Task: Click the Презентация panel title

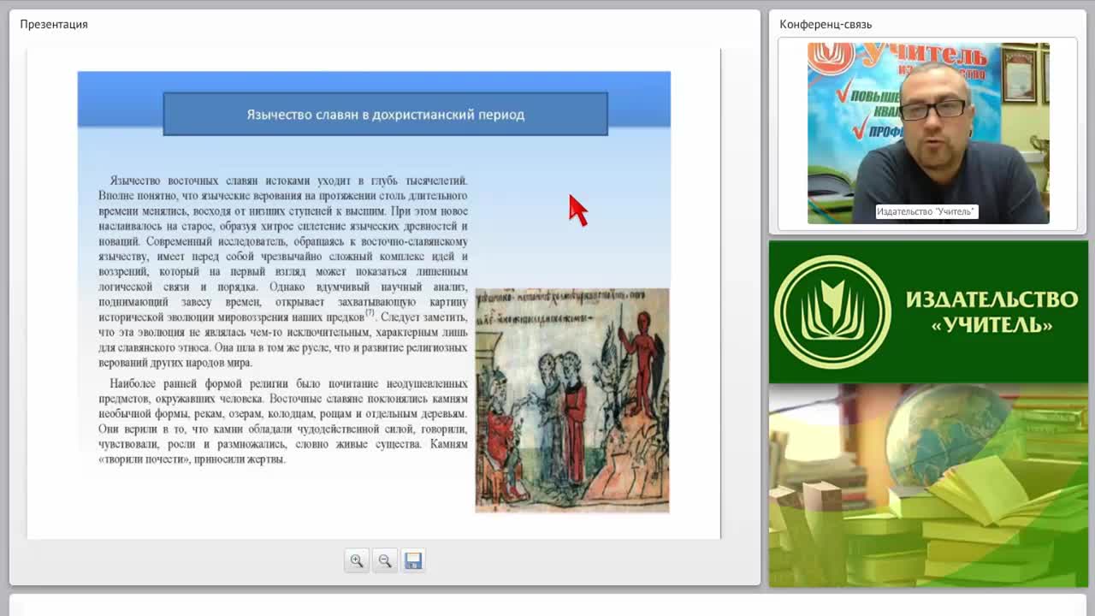Action: point(54,24)
